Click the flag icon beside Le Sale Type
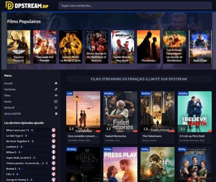The width and height of the screenshot is (216, 182). pos(54,135)
